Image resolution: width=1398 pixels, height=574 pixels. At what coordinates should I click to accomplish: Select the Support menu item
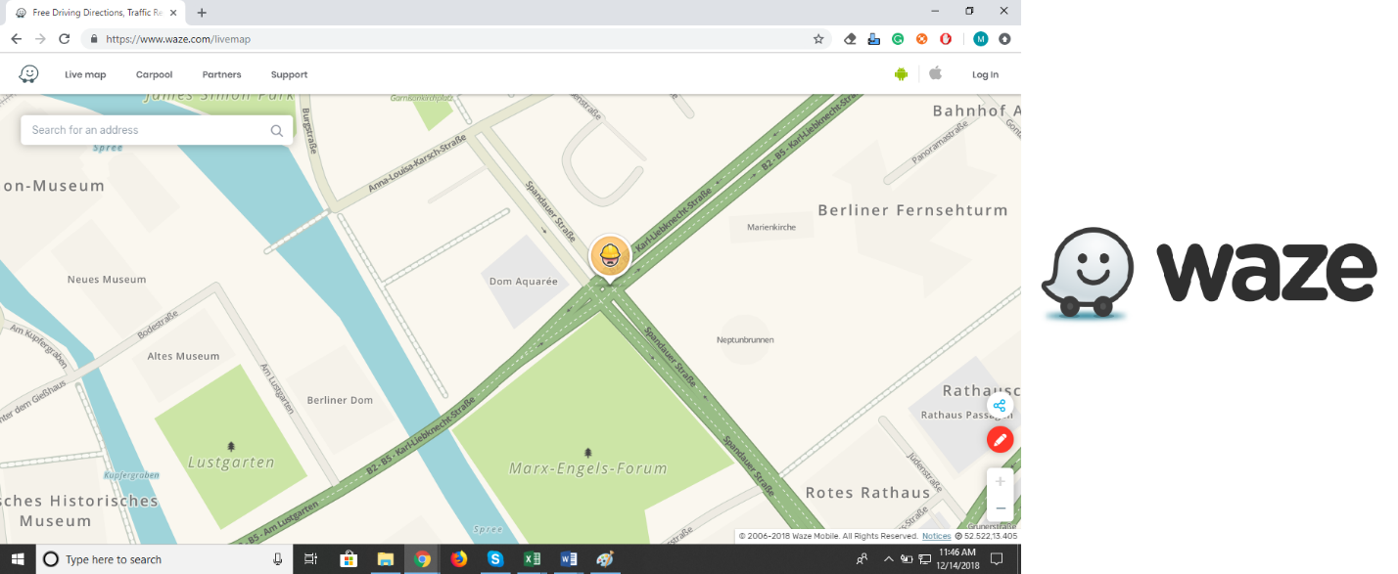click(x=289, y=73)
